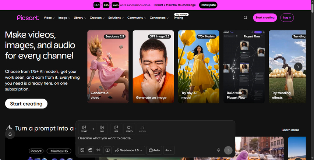Add an END frame image
The image size is (314, 160).
point(102,129)
